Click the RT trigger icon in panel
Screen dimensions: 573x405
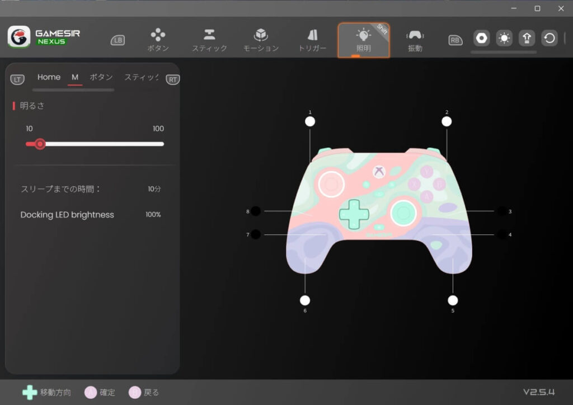pos(172,79)
